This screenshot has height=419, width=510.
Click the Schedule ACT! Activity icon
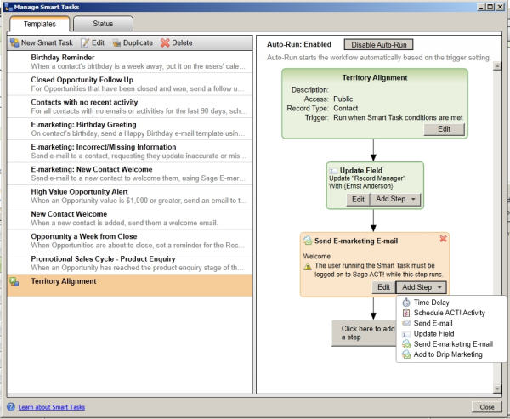[x=406, y=313]
